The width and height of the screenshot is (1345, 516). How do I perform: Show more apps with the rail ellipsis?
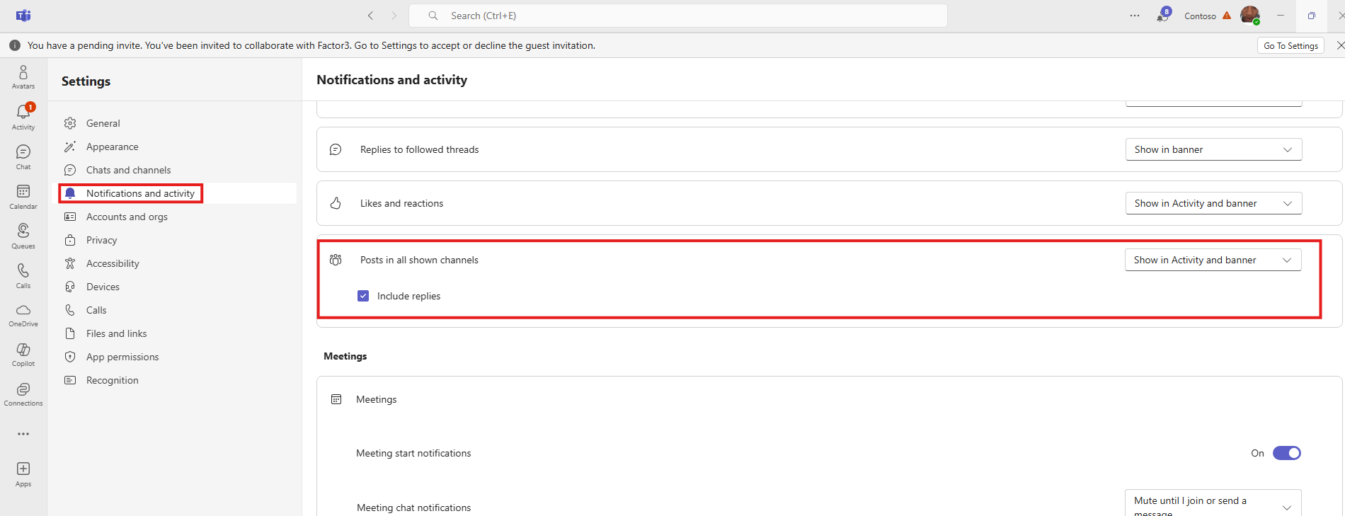23,434
